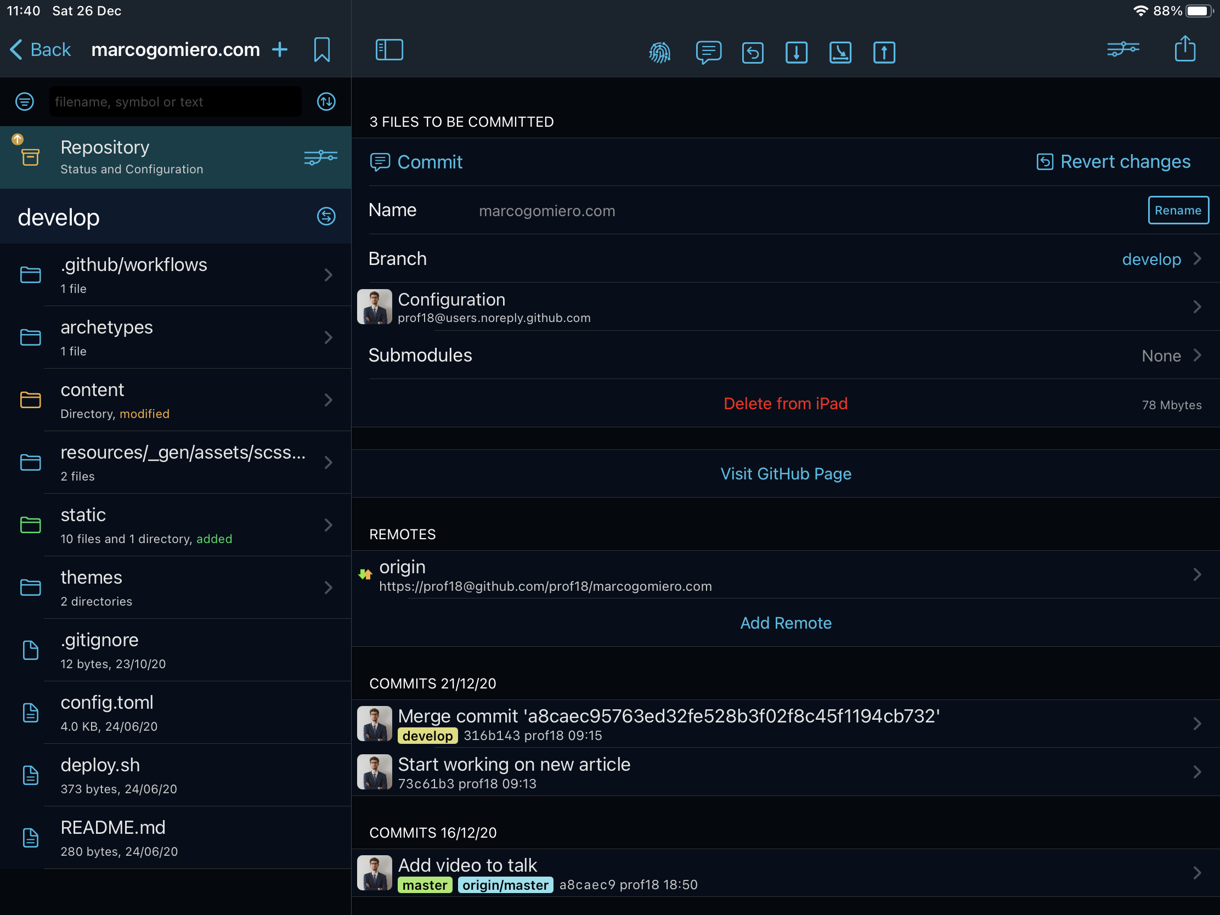Viewport: 1220px width, 915px height.
Task: Open the bookmarks icon
Action: (321, 49)
